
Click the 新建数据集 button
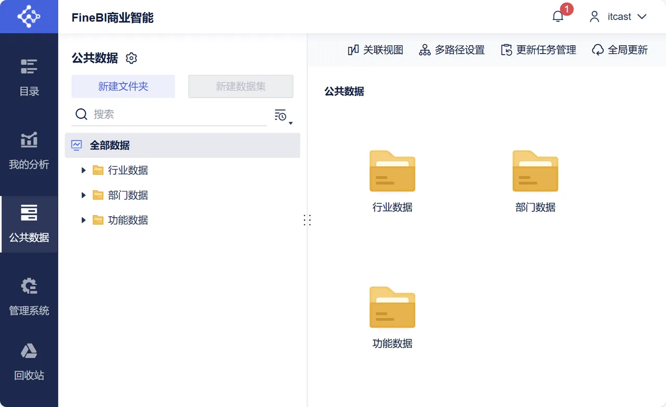click(241, 86)
